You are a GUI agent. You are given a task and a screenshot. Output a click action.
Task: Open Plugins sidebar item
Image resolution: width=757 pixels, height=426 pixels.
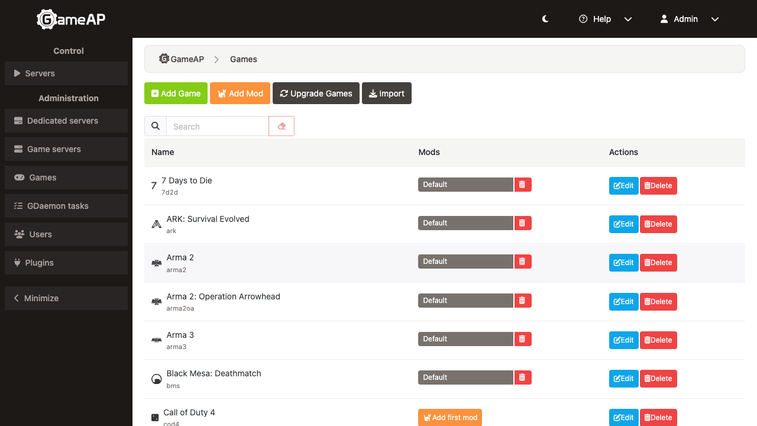(66, 263)
